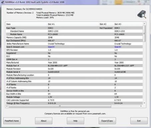Click Slot #1 module part number value
The width and height of the screenshot is (151, 128).
pyautogui.click(x=58, y=66)
